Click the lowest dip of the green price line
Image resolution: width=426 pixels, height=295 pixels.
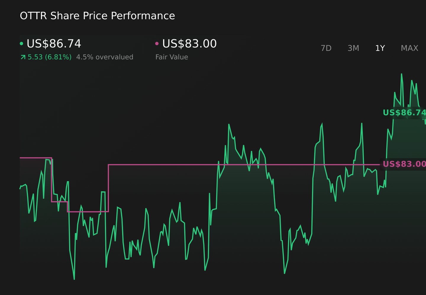(74, 279)
